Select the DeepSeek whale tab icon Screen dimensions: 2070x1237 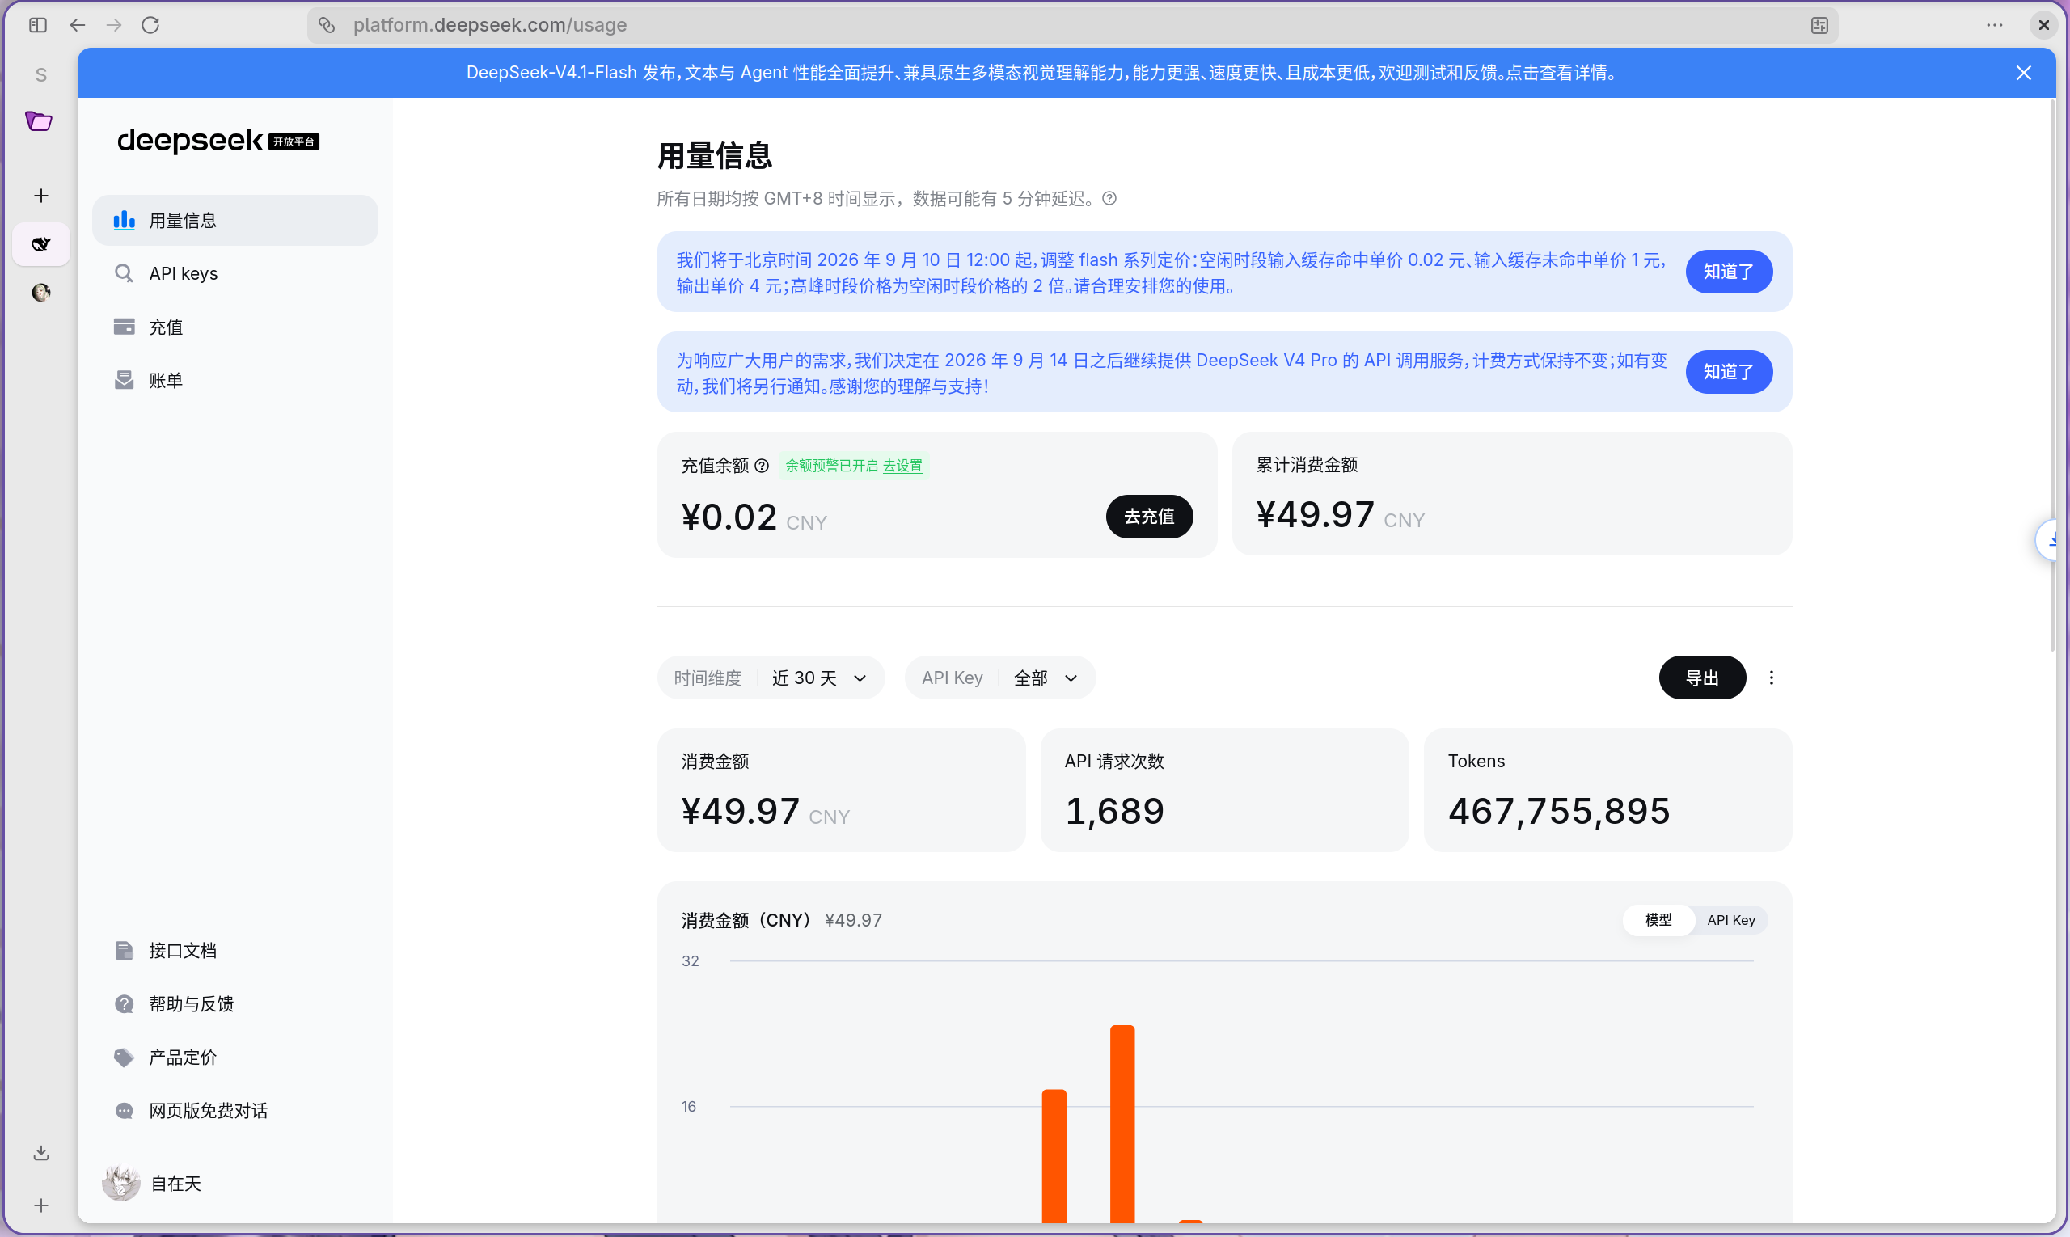click(x=41, y=244)
